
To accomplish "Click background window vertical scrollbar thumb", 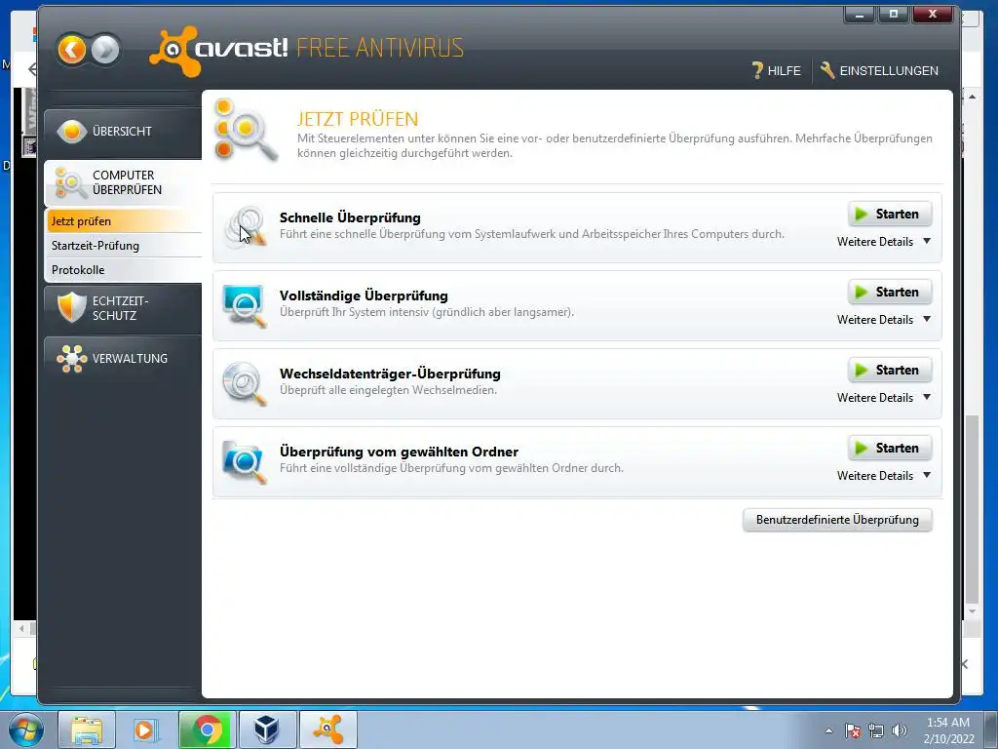I will pyautogui.click(x=972, y=509).
